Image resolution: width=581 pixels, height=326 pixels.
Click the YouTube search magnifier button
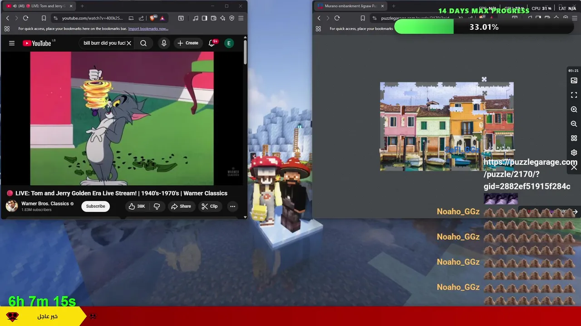(x=143, y=43)
